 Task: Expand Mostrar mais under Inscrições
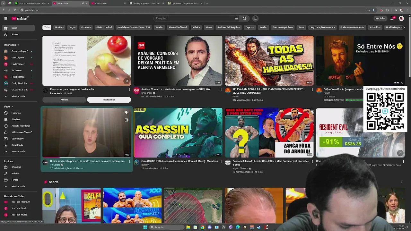pyautogui.click(x=18, y=96)
